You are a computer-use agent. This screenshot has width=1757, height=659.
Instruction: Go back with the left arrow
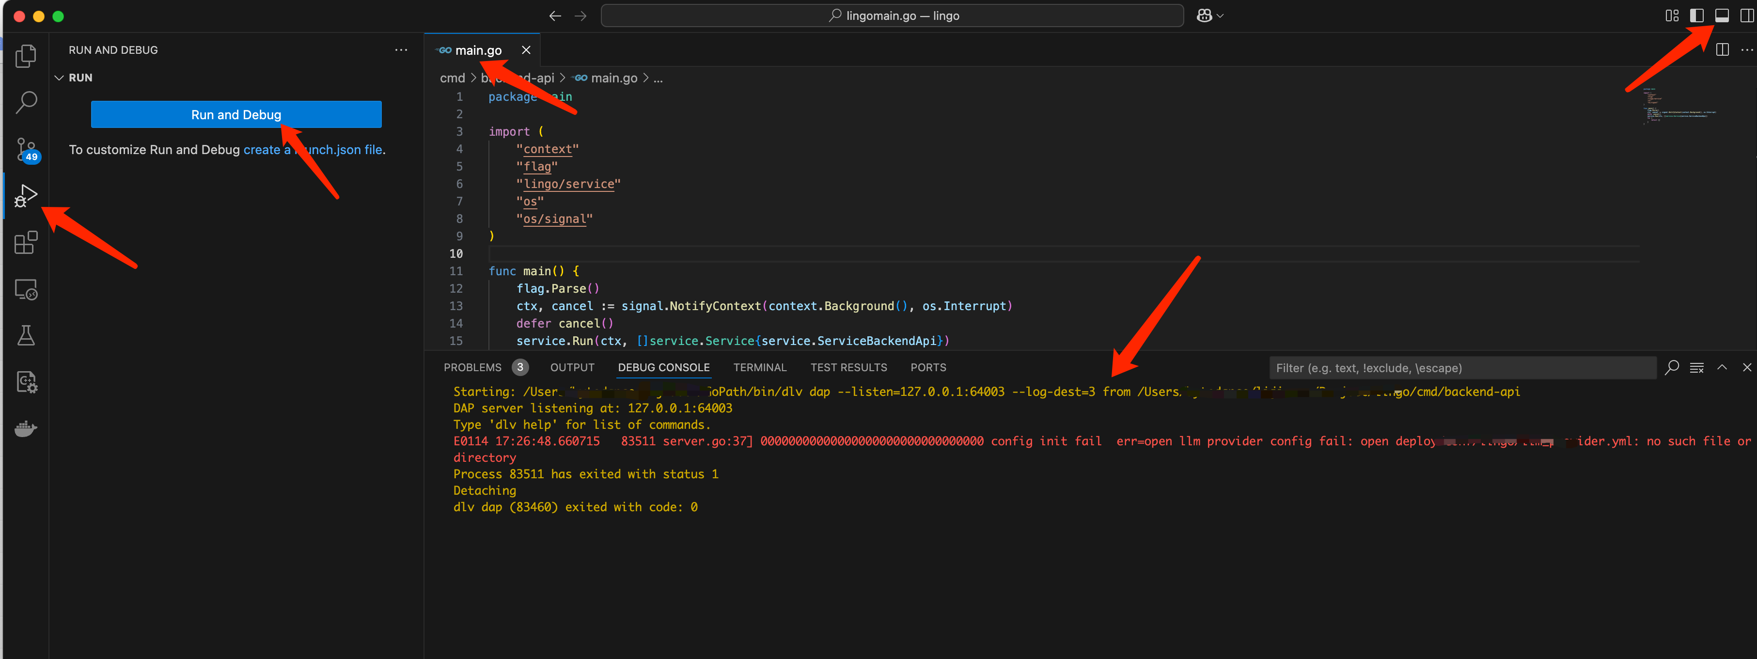[x=554, y=16]
